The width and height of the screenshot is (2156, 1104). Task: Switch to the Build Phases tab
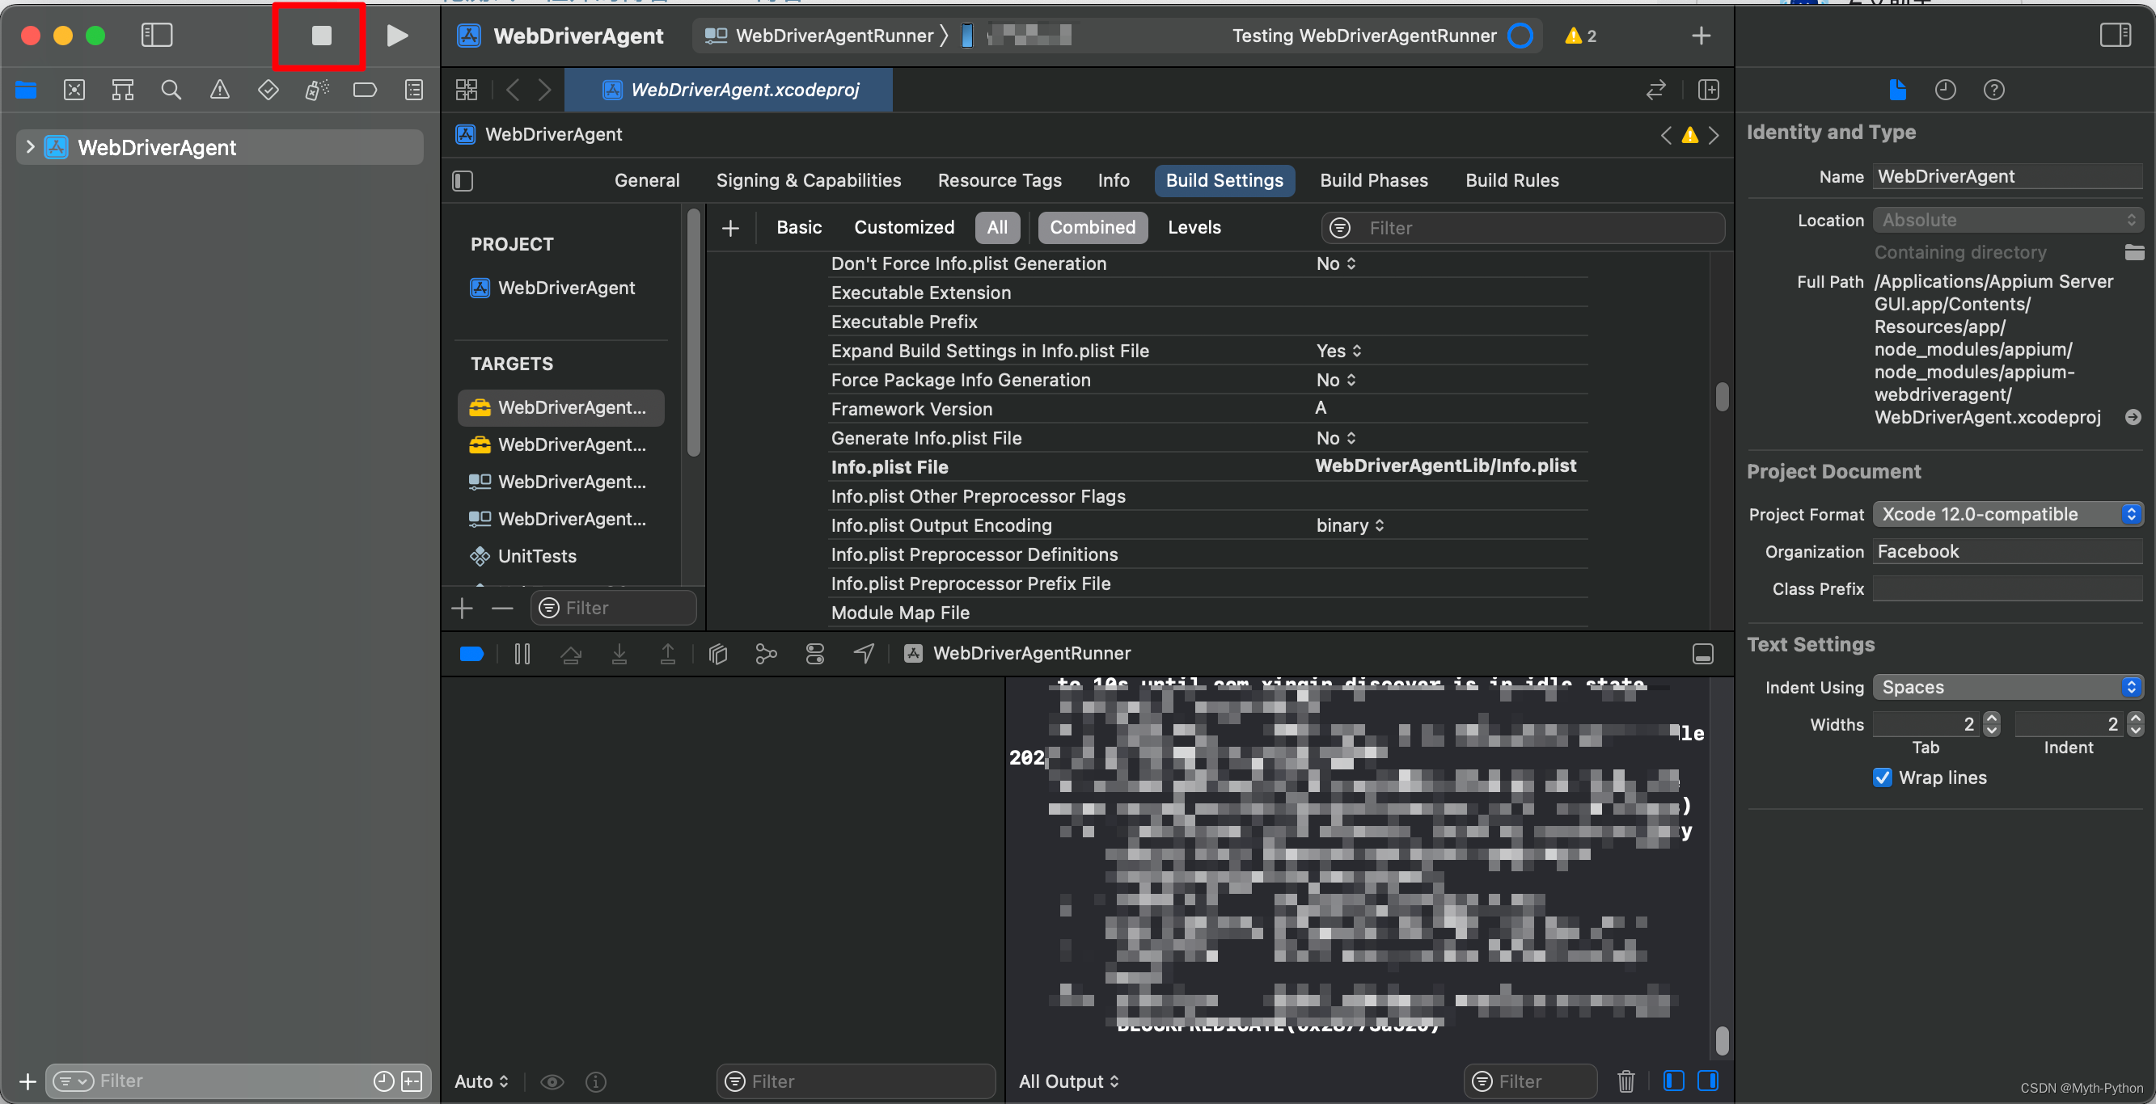pyautogui.click(x=1373, y=179)
